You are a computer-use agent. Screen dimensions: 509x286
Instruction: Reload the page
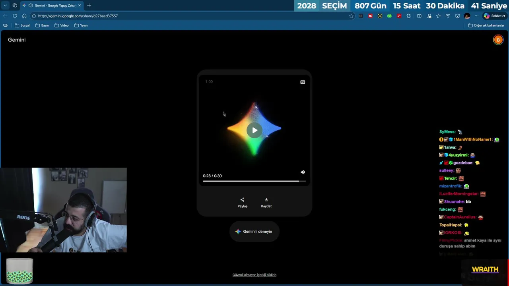click(15, 16)
